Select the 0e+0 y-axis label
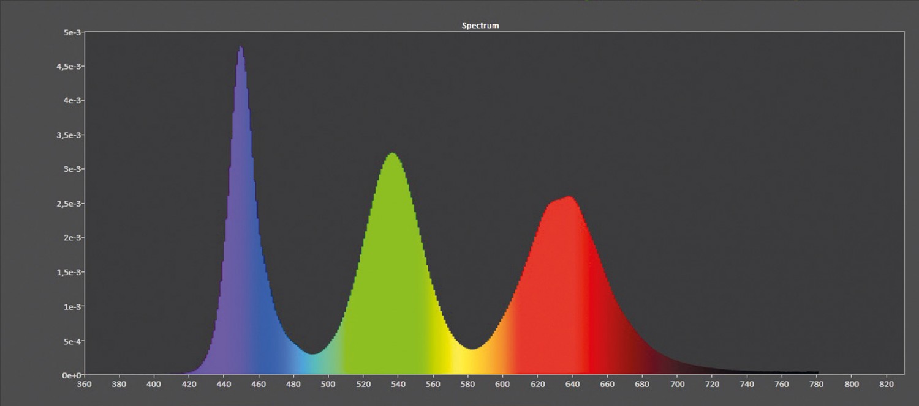 69,375
